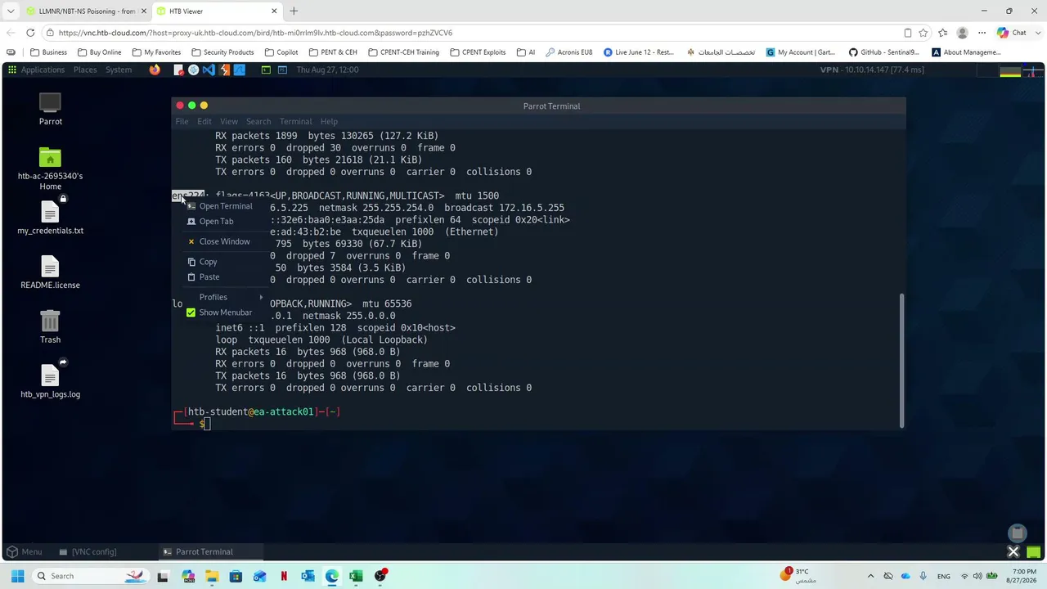Open a new browser tab
Image resolution: width=1047 pixels, height=589 pixels.
click(294, 11)
